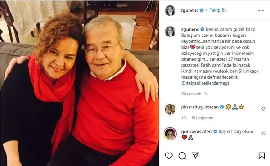Like goncavuslateri's comment
Image resolution: width=270 pixels, height=166 pixels.
click(264, 134)
